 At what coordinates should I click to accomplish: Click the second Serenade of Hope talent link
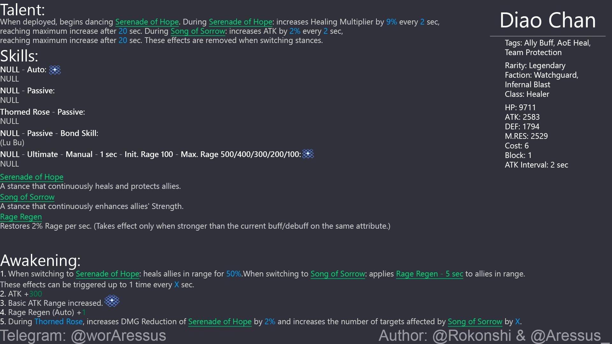pyautogui.click(x=240, y=22)
